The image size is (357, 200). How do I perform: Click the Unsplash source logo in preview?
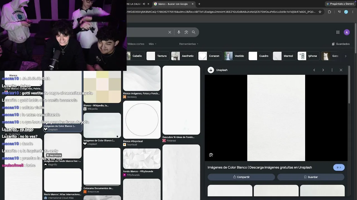211,70
